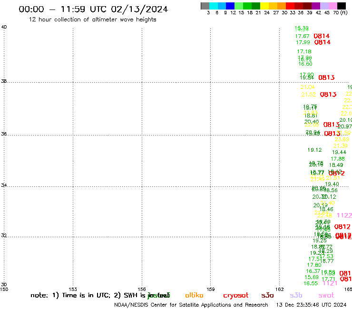Click the wave height value '16.55'
Image resolution: width=352 pixels, height=309 pixels.
(311, 284)
